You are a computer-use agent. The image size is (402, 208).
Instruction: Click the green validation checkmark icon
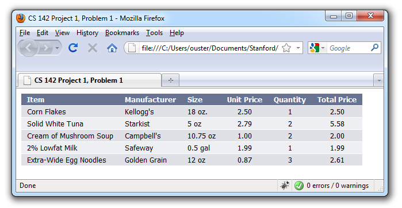(299, 186)
